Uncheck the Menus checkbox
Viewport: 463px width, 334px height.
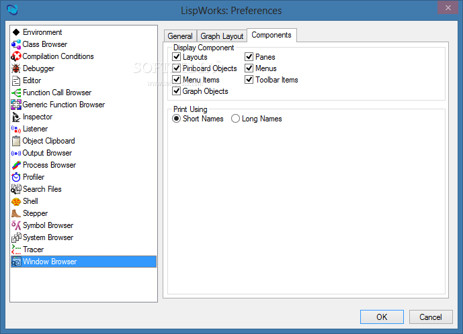249,68
